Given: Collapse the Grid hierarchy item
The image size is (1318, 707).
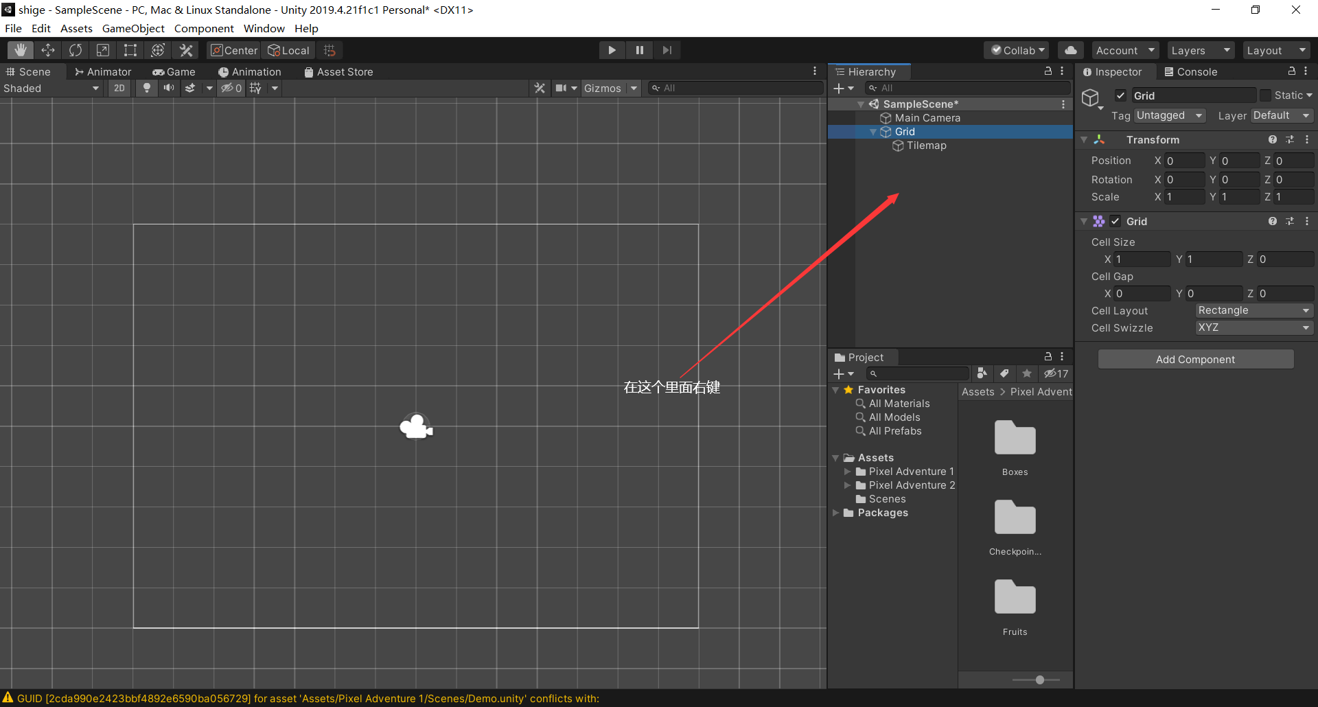Looking at the screenshot, I should tap(873, 132).
